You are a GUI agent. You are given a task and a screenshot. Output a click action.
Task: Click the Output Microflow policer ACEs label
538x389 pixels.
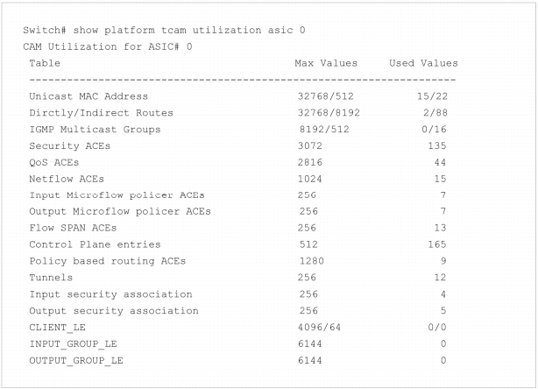[x=120, y=211]
